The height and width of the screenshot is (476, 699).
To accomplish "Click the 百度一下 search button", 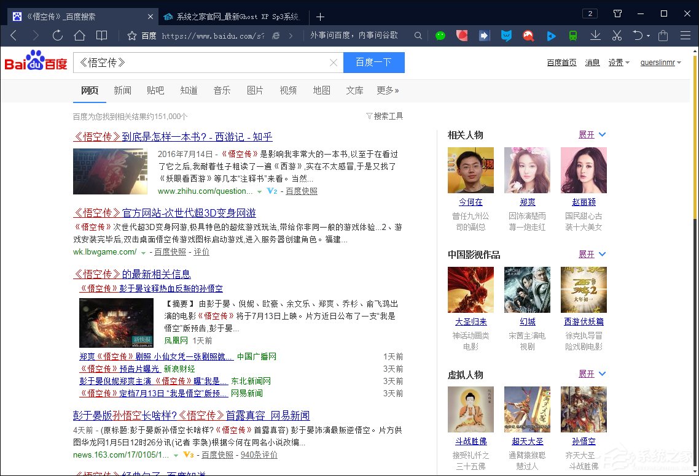I will click(373, 62).
